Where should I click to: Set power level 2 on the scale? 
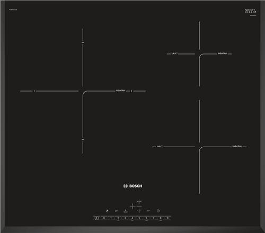pyautogui.click(x=118, y=218)
